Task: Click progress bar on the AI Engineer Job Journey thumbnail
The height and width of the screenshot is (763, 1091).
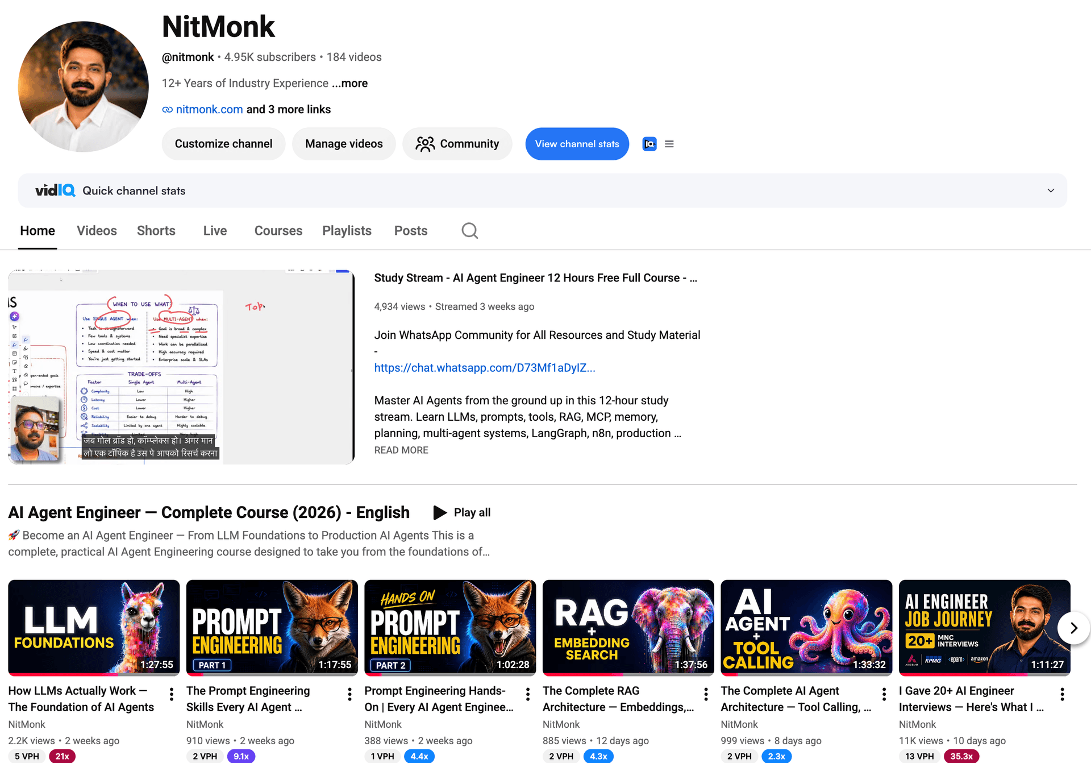Action: pyautogui.click(x=984, y=674)
